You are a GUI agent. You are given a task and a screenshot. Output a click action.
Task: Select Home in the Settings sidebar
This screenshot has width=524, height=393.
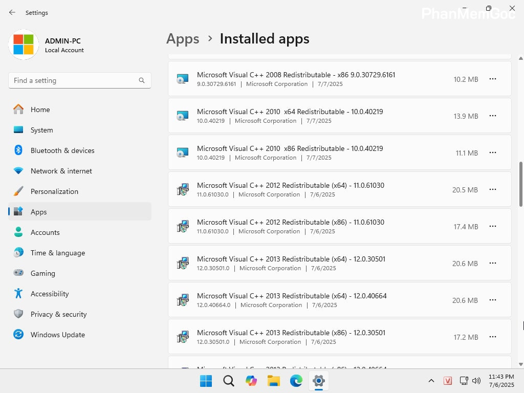40,110
